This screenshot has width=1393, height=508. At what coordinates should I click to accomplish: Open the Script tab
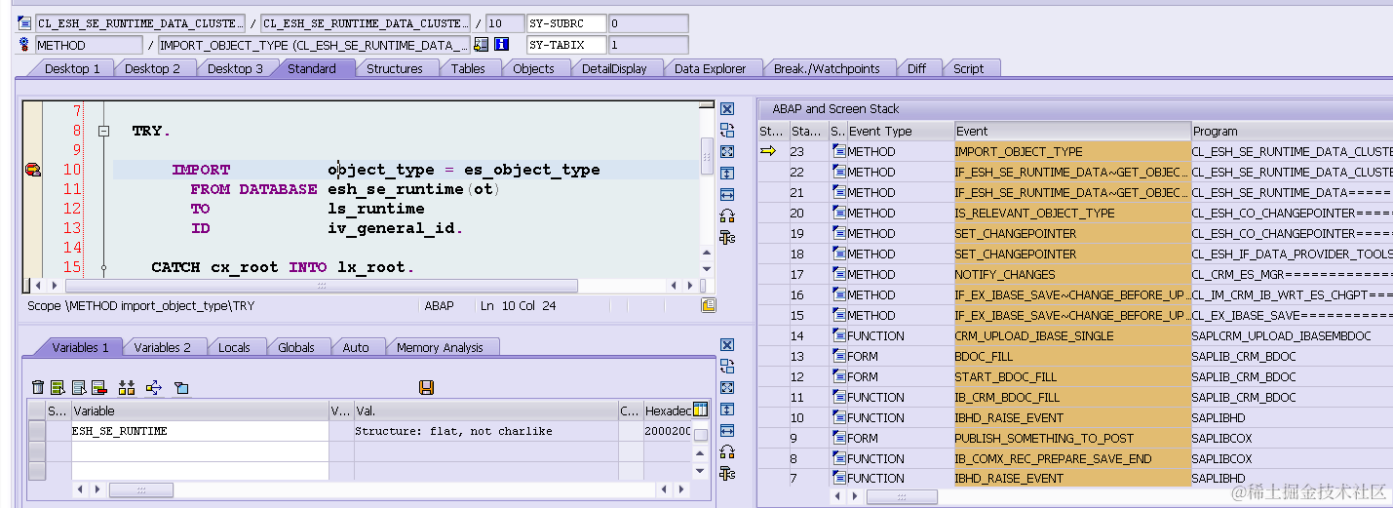[969, 68]
